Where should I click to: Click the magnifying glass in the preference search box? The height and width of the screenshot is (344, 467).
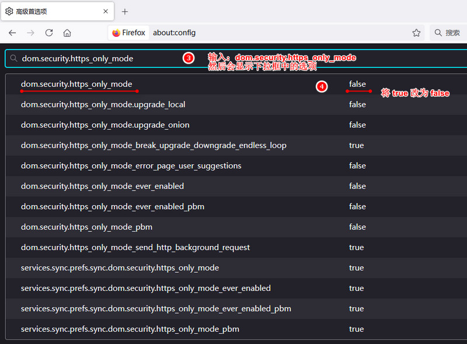coord(13,58)
